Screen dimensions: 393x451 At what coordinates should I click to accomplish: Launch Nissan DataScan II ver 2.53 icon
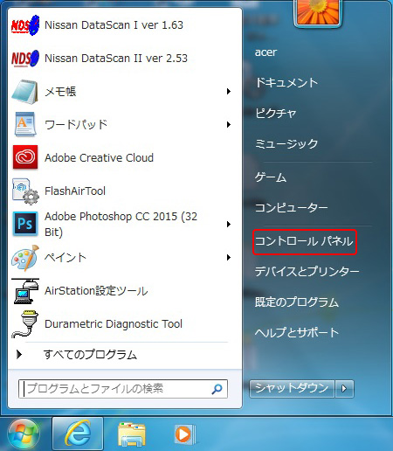point(25,59)
